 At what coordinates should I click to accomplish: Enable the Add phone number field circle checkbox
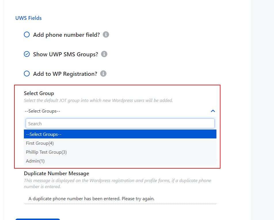point(27,34)
